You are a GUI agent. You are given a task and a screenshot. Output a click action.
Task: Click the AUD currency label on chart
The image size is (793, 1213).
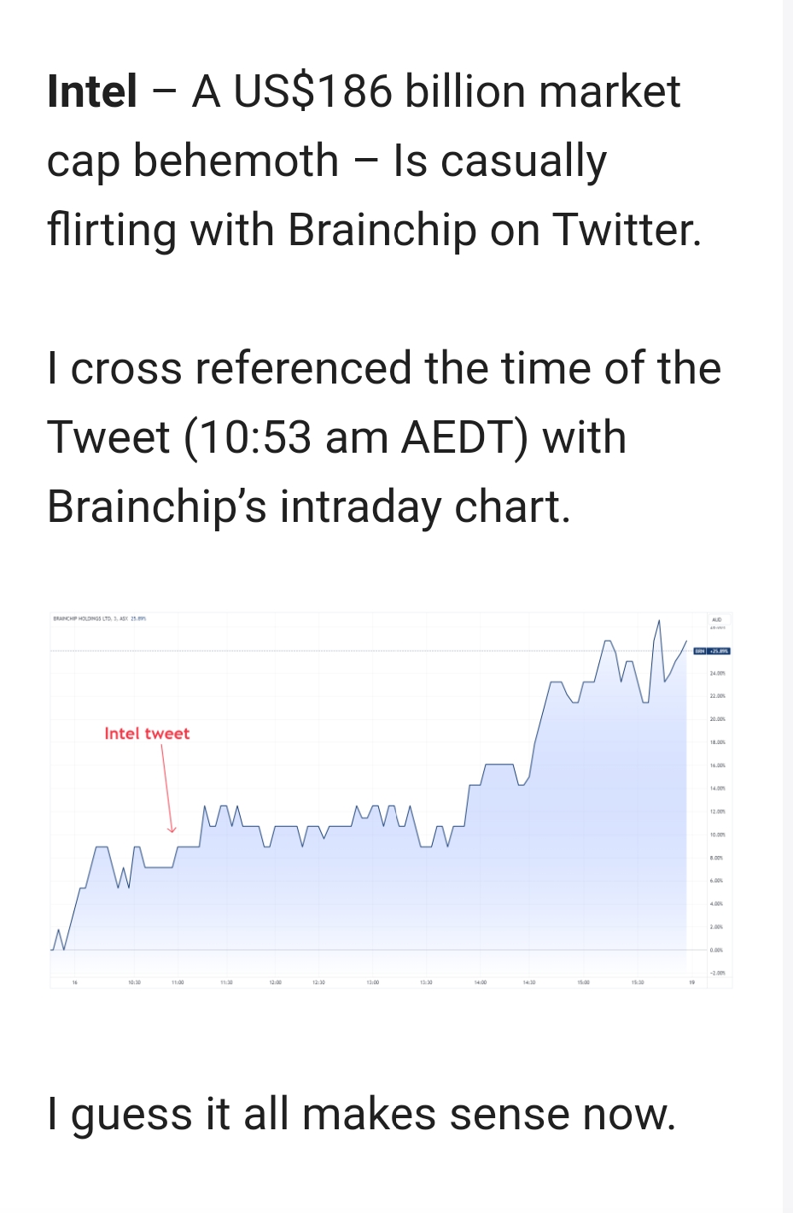[x=716, y=619]
